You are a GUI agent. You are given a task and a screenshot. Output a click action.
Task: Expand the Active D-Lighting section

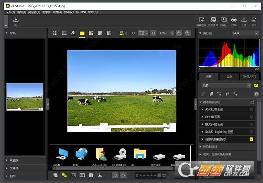pyautogui.click(x=202, y=132)
